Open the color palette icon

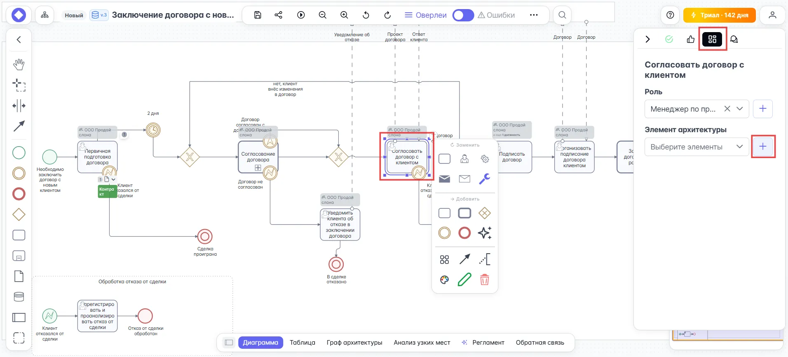(444, 280)
